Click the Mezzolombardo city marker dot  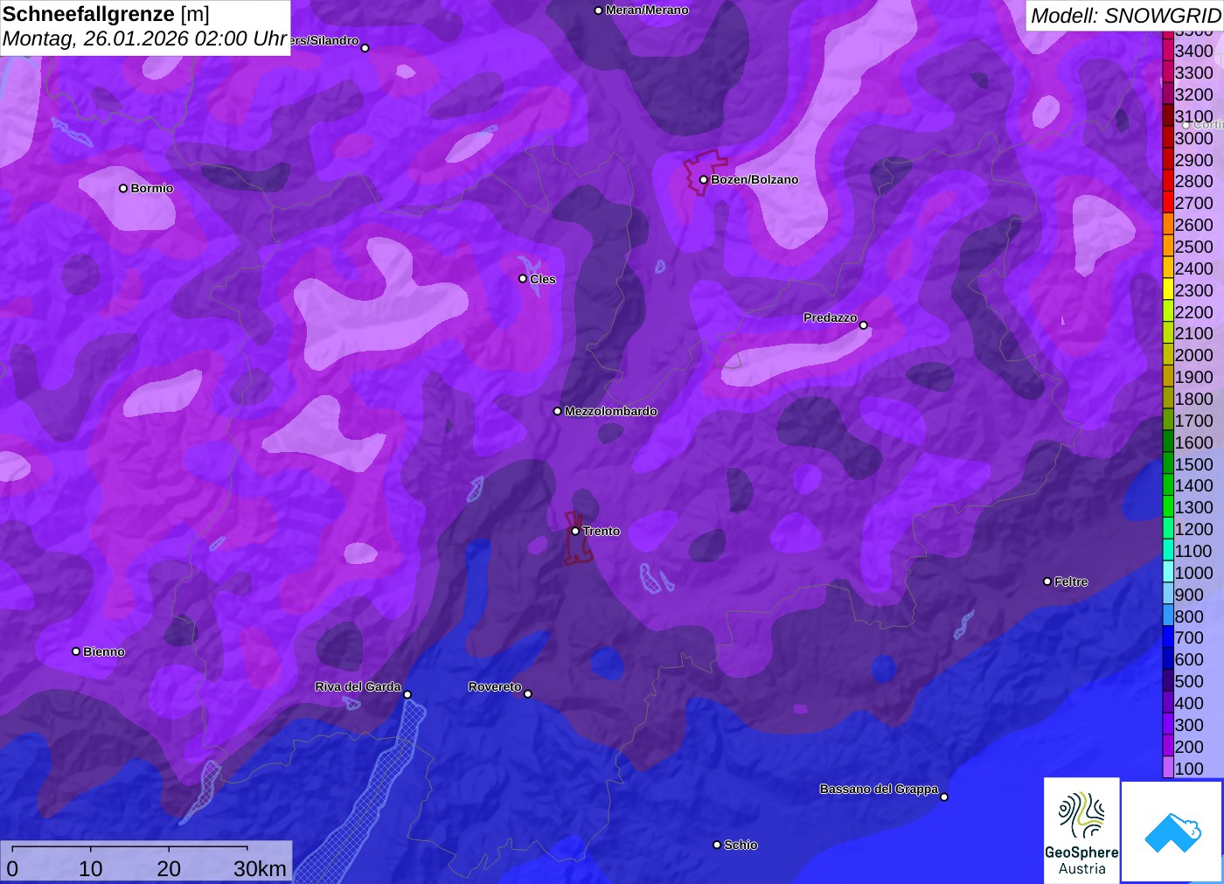[x=558, y=411]
